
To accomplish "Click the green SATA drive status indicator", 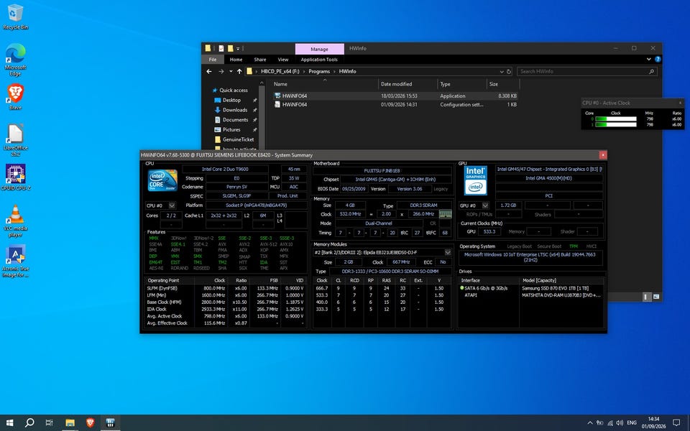I will [461, 288].
